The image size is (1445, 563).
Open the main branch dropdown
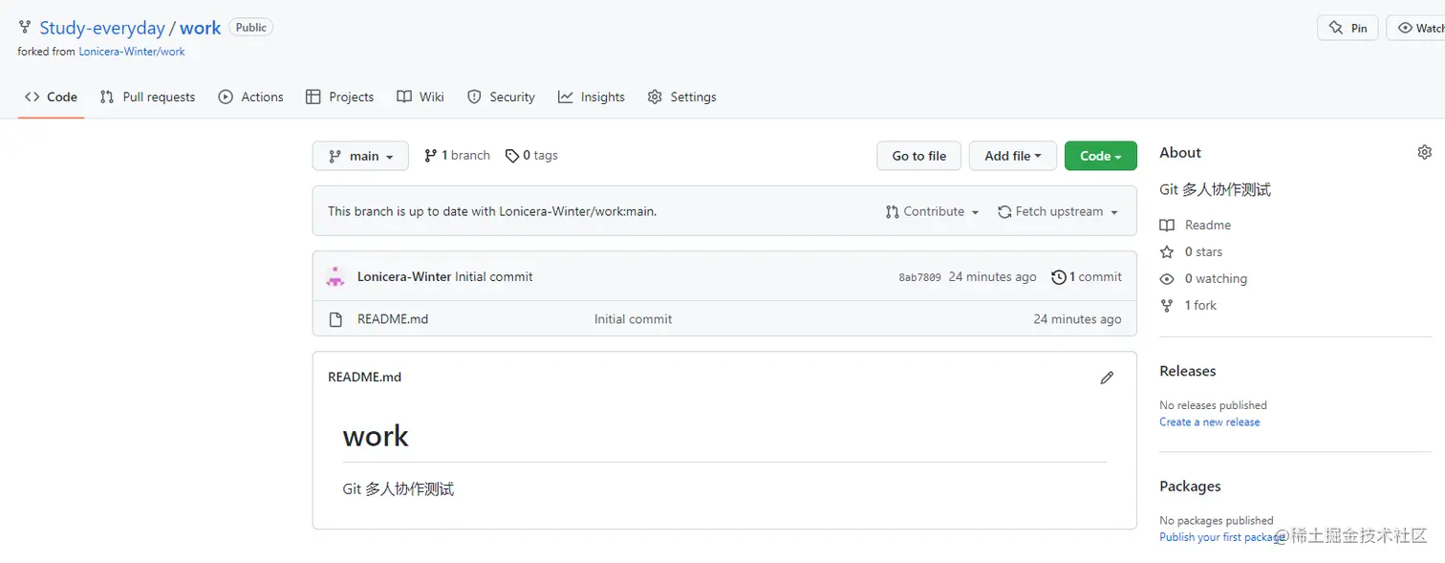click(360, 156)
